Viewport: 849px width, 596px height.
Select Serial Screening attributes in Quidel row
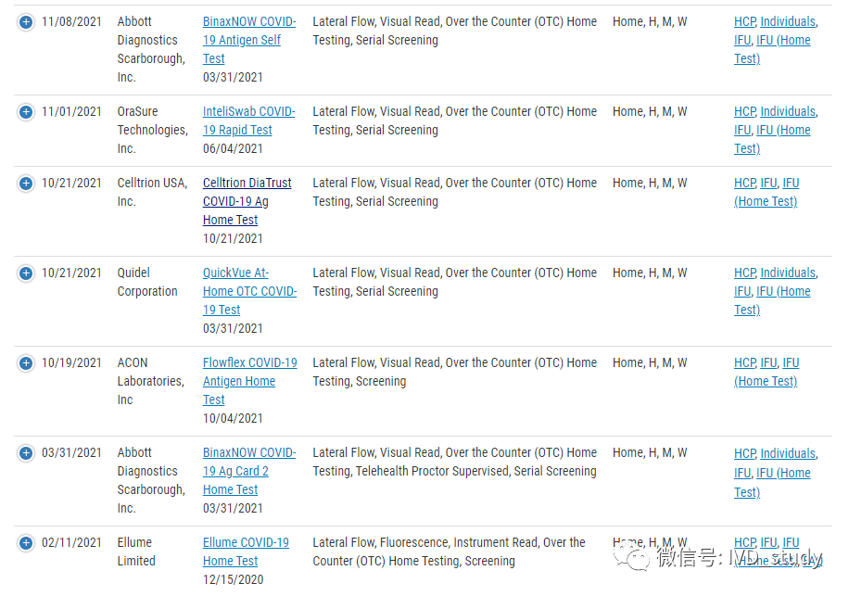tap(455, 282)
